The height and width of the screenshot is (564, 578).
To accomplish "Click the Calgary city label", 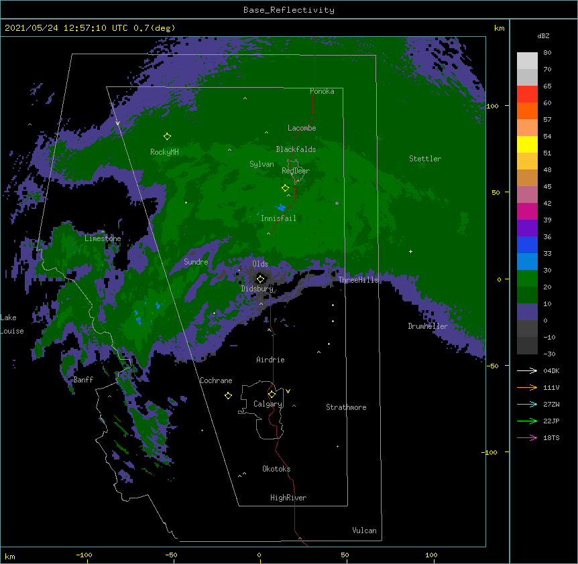I will (268, 404).
